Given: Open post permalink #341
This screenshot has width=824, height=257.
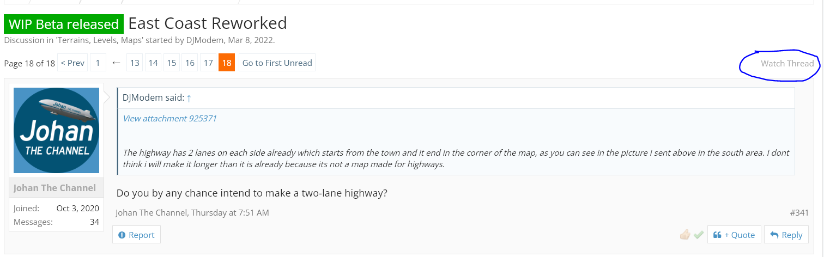Looking at the screenshot, I should click(x=799, y=212).
